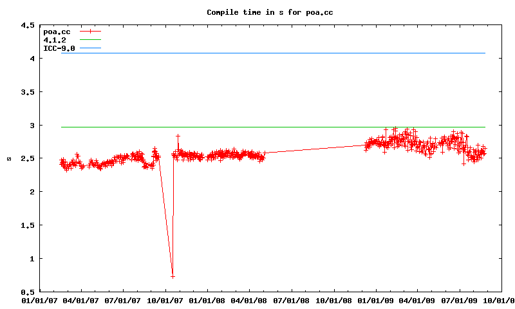The height and width of the screenshot is (309, 515).
Task: Select the ICC-9.0 legend label
Action: (59, 48)
